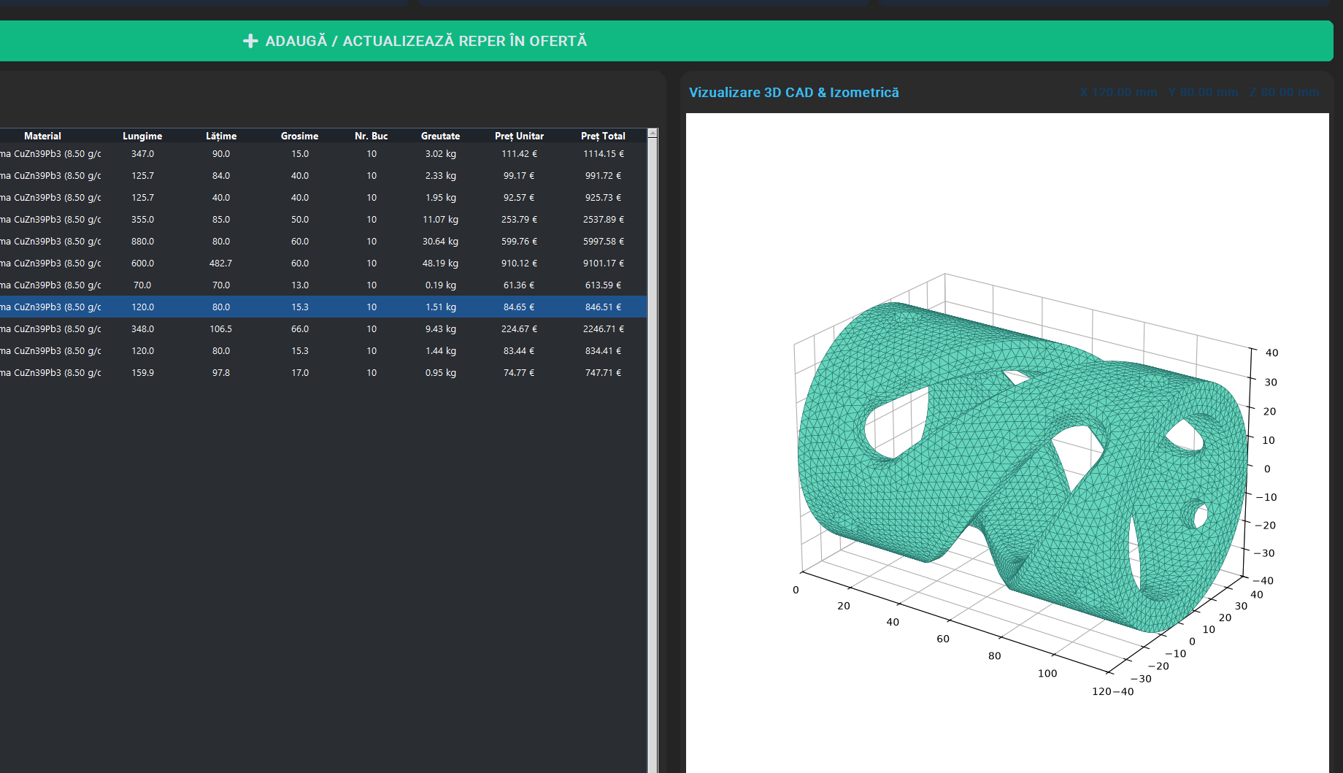Image resolution: width=1343 pixels, height=773 pixels.
Task: Select the row with total 613.59 €
Action: point(323,285)
